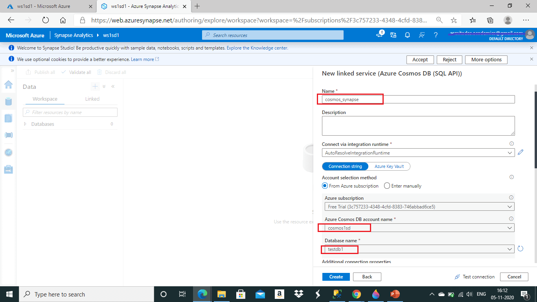537x302 pixels.
Task: Show info for Connect via integration runtime
Action: point(511,144)
